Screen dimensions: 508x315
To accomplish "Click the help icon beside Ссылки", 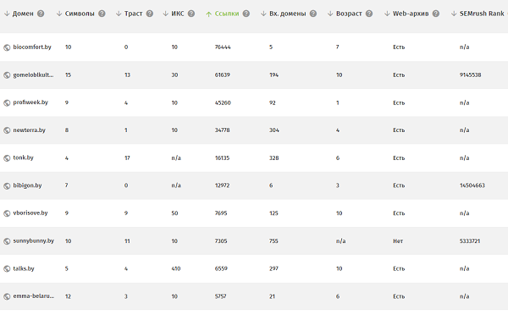I will (246, 14).
